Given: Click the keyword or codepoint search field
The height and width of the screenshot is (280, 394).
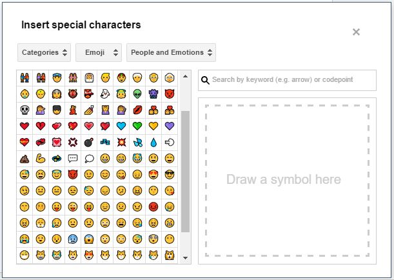Looking at the screenshot, I should click(x=291, y=80).
